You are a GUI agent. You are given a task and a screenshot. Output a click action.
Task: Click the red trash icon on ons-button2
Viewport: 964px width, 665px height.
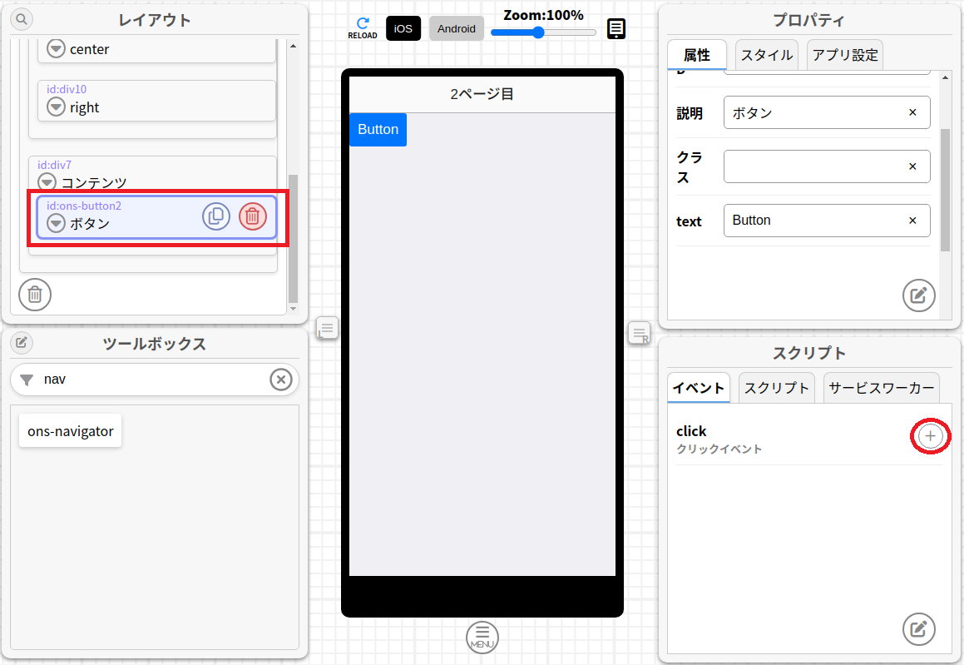[x=253, y=216]
